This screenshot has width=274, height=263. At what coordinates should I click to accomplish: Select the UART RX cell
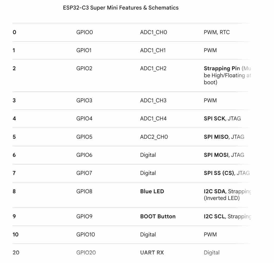coord(152,253)
